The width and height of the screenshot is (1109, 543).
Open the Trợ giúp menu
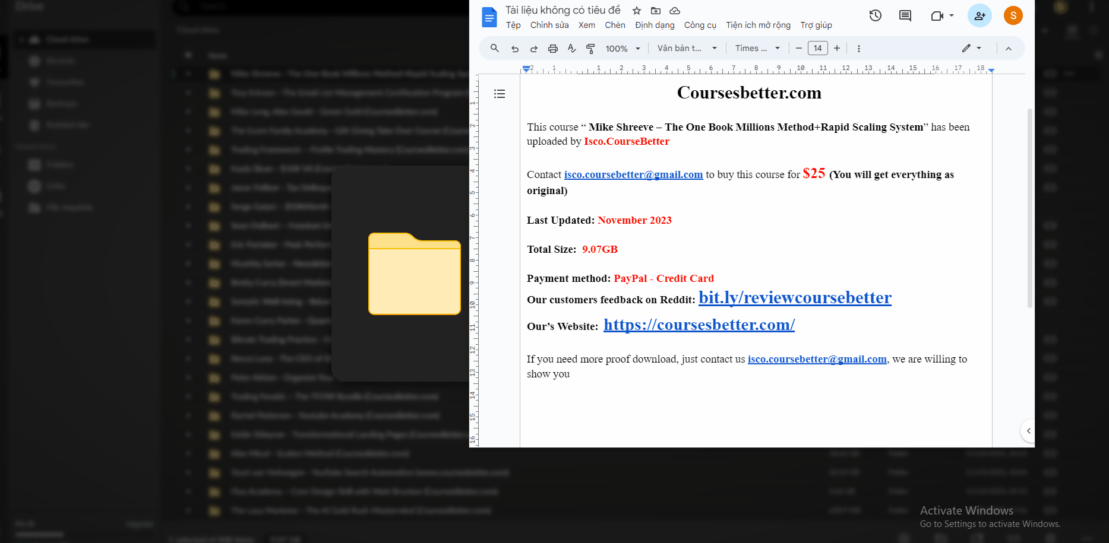coord(816,25)
